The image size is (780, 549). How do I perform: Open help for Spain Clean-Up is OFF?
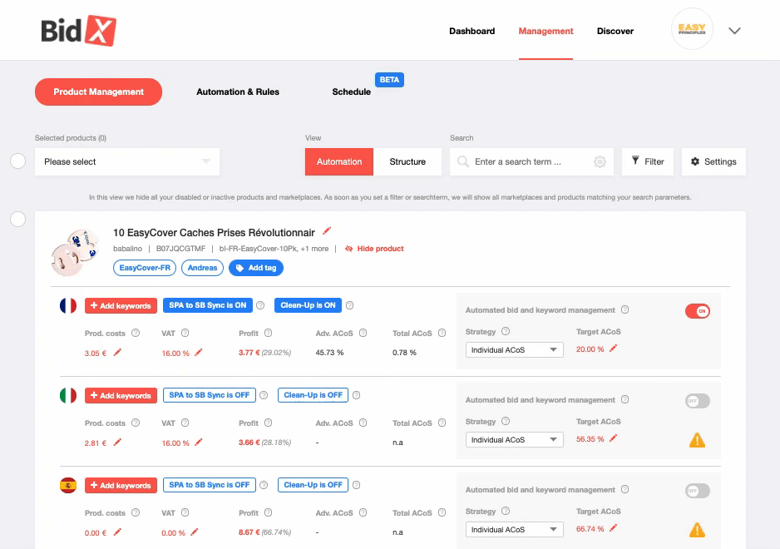pyautogui.click(x=356, y=485)
